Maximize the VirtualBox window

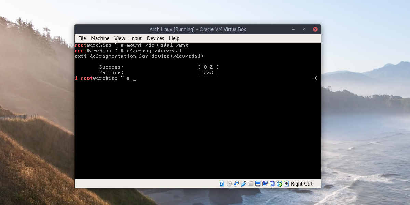click(304, 29)
